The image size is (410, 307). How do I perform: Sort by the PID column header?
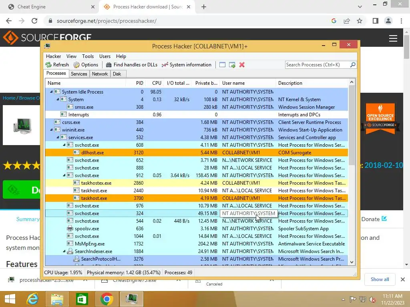click(x=135, y=83)
